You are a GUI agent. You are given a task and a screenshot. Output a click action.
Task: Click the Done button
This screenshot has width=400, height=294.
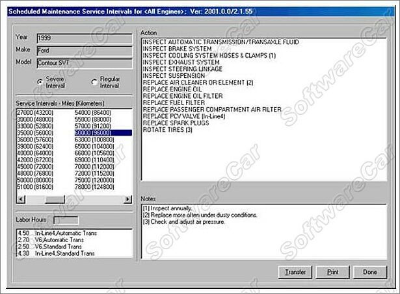pos(370,272)
